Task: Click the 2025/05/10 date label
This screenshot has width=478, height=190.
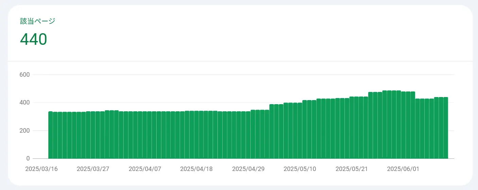Action: (300, 169)
